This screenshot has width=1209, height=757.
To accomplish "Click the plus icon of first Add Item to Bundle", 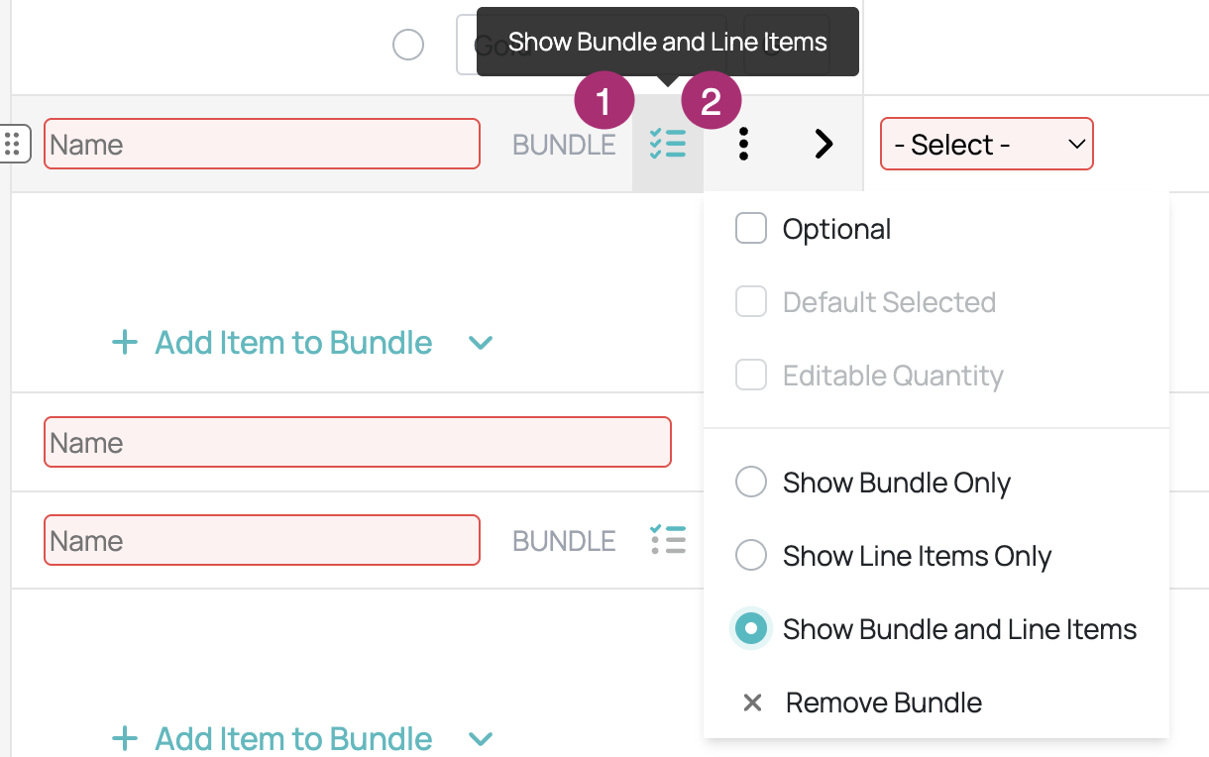I will (124, 343).
